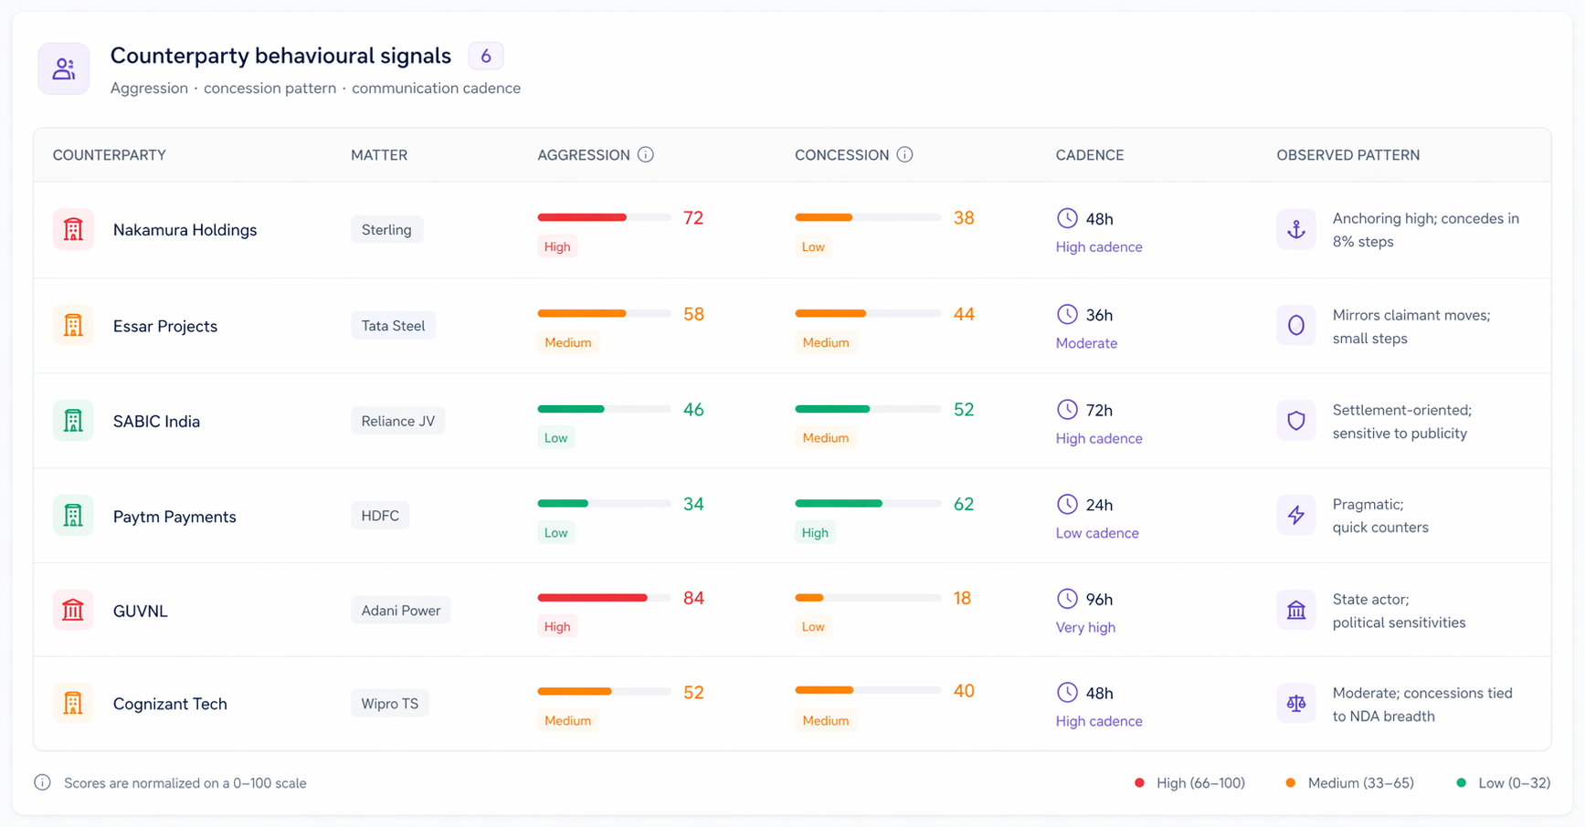Open the Adani Power matter tag
Screen dimensions: 1585x827
point(401,611)
